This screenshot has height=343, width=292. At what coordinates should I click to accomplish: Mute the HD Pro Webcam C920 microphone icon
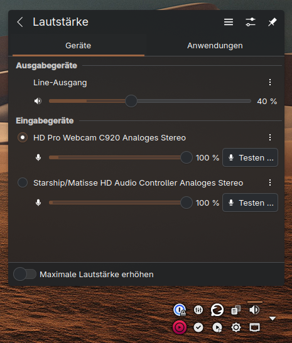pos(38,157)
